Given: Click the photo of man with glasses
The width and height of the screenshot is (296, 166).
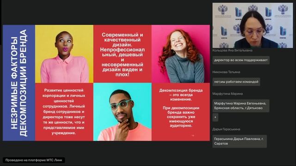Looking at the screenshot, I should tap(123, 112).
